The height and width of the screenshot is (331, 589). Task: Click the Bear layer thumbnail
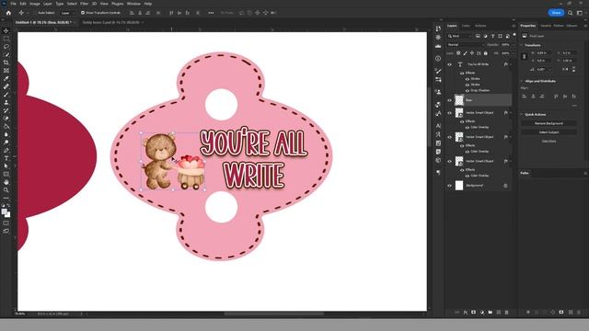(459, 100)
